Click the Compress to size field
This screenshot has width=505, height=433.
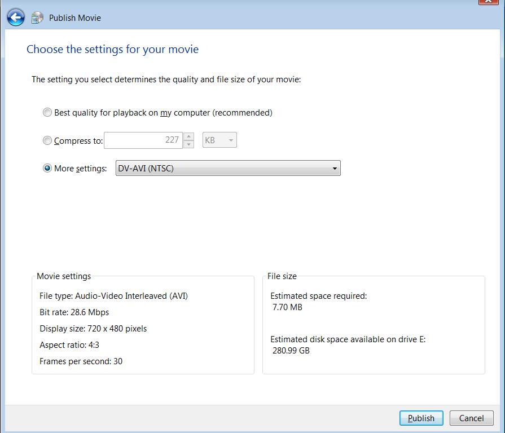143,140
